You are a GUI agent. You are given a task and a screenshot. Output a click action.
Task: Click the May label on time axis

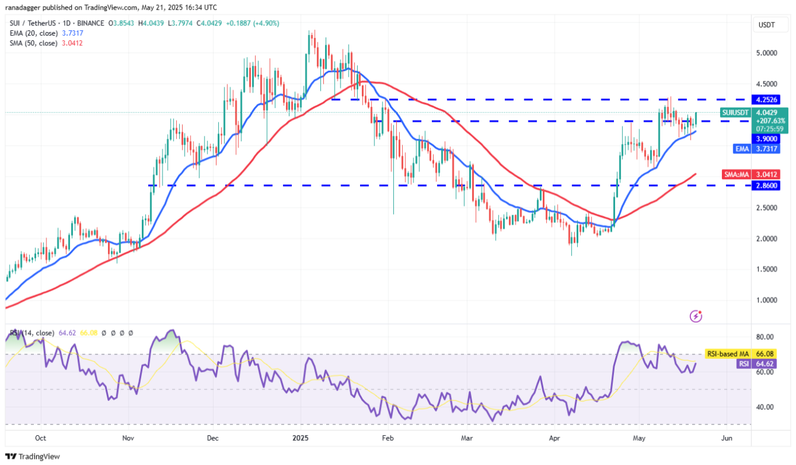639,438
